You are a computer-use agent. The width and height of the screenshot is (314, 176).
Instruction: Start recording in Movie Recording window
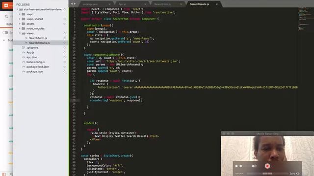pos(267,166)
